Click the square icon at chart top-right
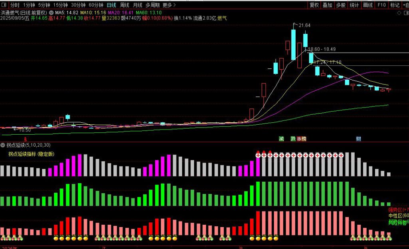Screen dimensions: 409x249 pyautogui.click(x=405, y=13)
